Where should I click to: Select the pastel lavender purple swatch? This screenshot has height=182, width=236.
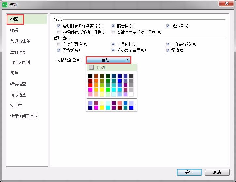[x=125, y=94]
